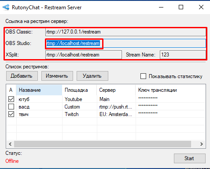Screen dimensions: 210x169
Task: Click the rtmp://push.rt... server cell
Action: (116, 107)
